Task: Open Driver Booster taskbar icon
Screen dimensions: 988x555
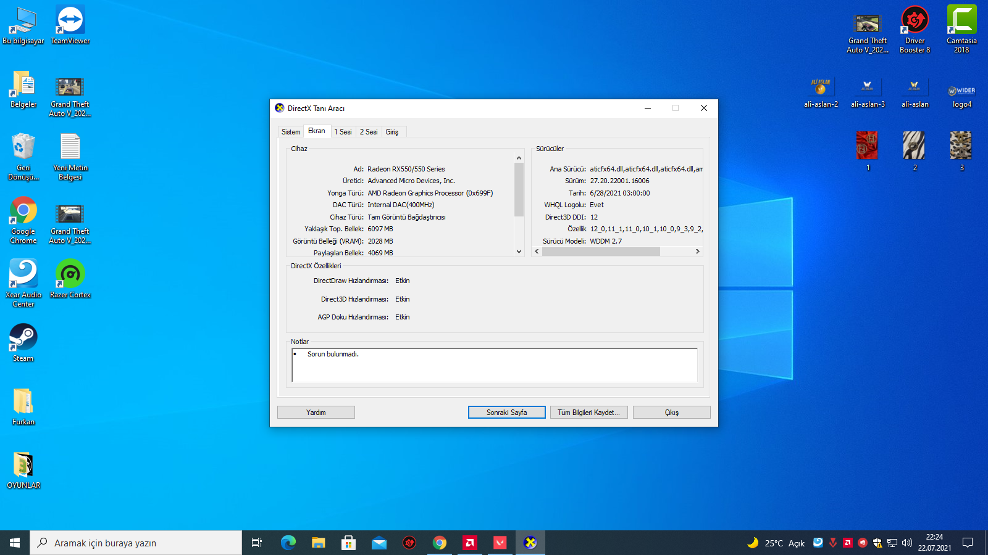Action: 409,543
